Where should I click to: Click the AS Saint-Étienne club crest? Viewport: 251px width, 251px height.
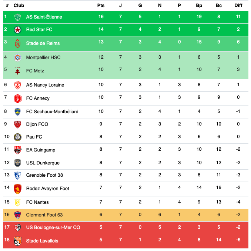click(18, 17)
